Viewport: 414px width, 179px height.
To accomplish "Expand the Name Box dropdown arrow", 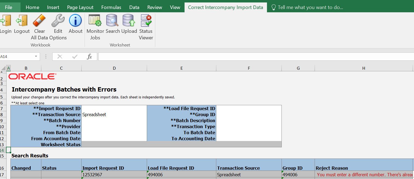I will [x=36, y=57].
